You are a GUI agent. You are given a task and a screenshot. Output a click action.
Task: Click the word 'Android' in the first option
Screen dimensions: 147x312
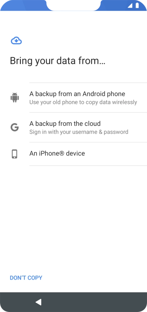coord(95,94)
